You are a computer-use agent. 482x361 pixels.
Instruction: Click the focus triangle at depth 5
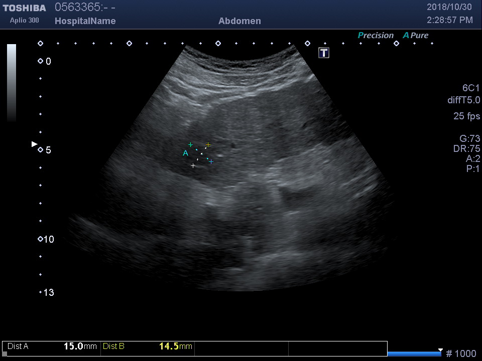tap(34, 144)
